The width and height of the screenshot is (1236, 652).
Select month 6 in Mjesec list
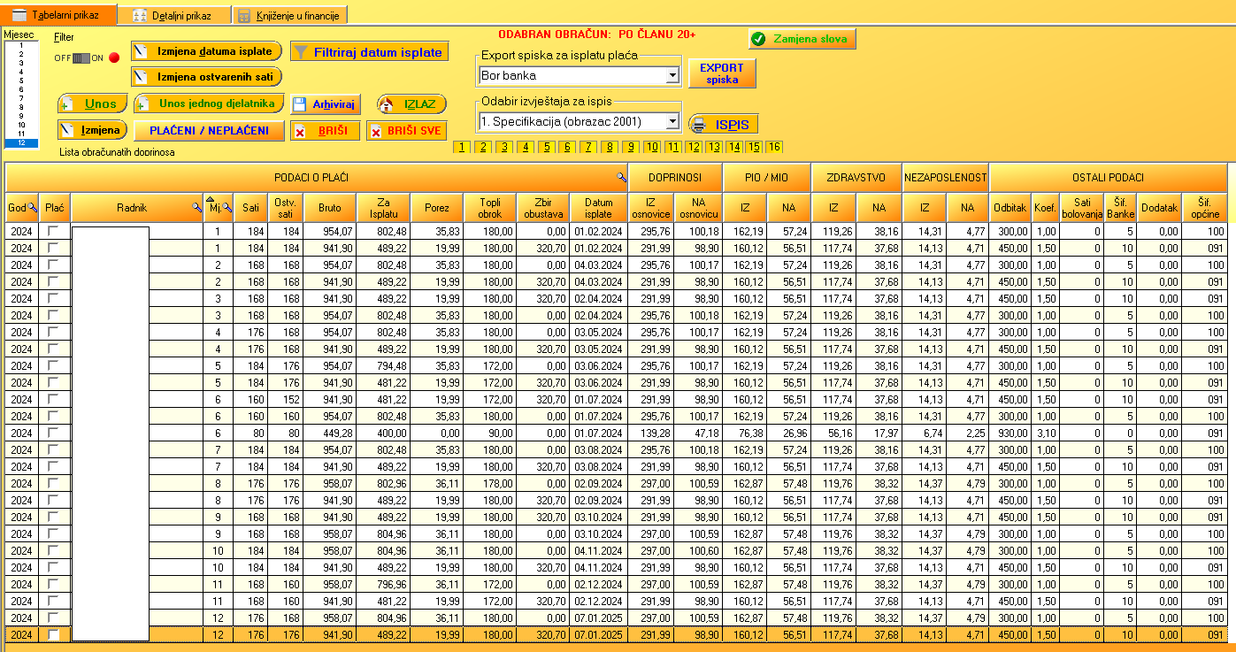click(x=21, y=89)
